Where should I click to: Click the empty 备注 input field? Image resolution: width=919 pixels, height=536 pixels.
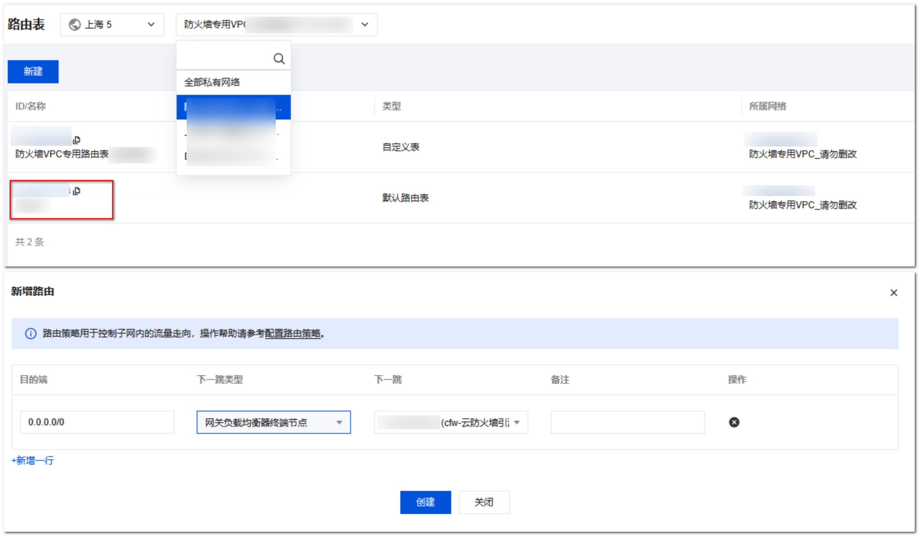click(627, 422)
